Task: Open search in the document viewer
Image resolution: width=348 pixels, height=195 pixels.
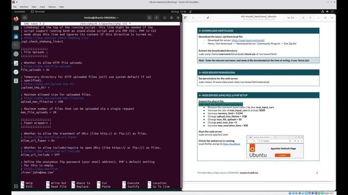Action: (303, 18)
